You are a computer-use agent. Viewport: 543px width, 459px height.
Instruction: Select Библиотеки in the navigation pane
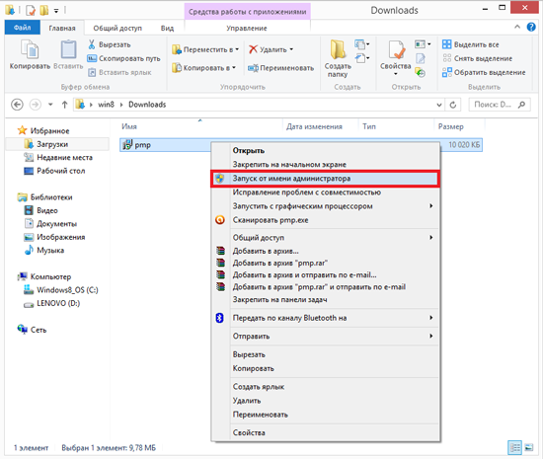click(x=45, y=197)
